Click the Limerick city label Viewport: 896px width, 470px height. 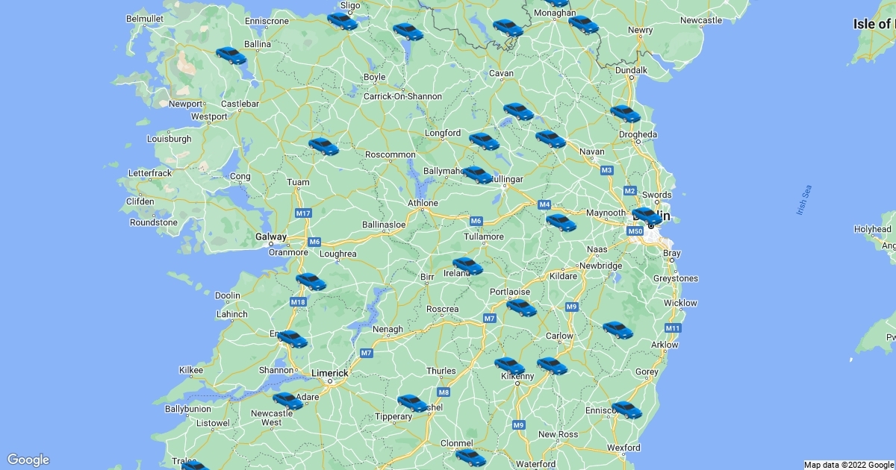tap(329, 373)
